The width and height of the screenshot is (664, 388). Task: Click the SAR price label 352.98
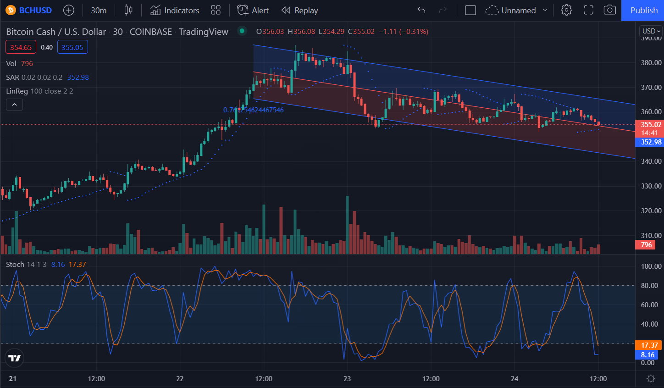tap(649, 142)
